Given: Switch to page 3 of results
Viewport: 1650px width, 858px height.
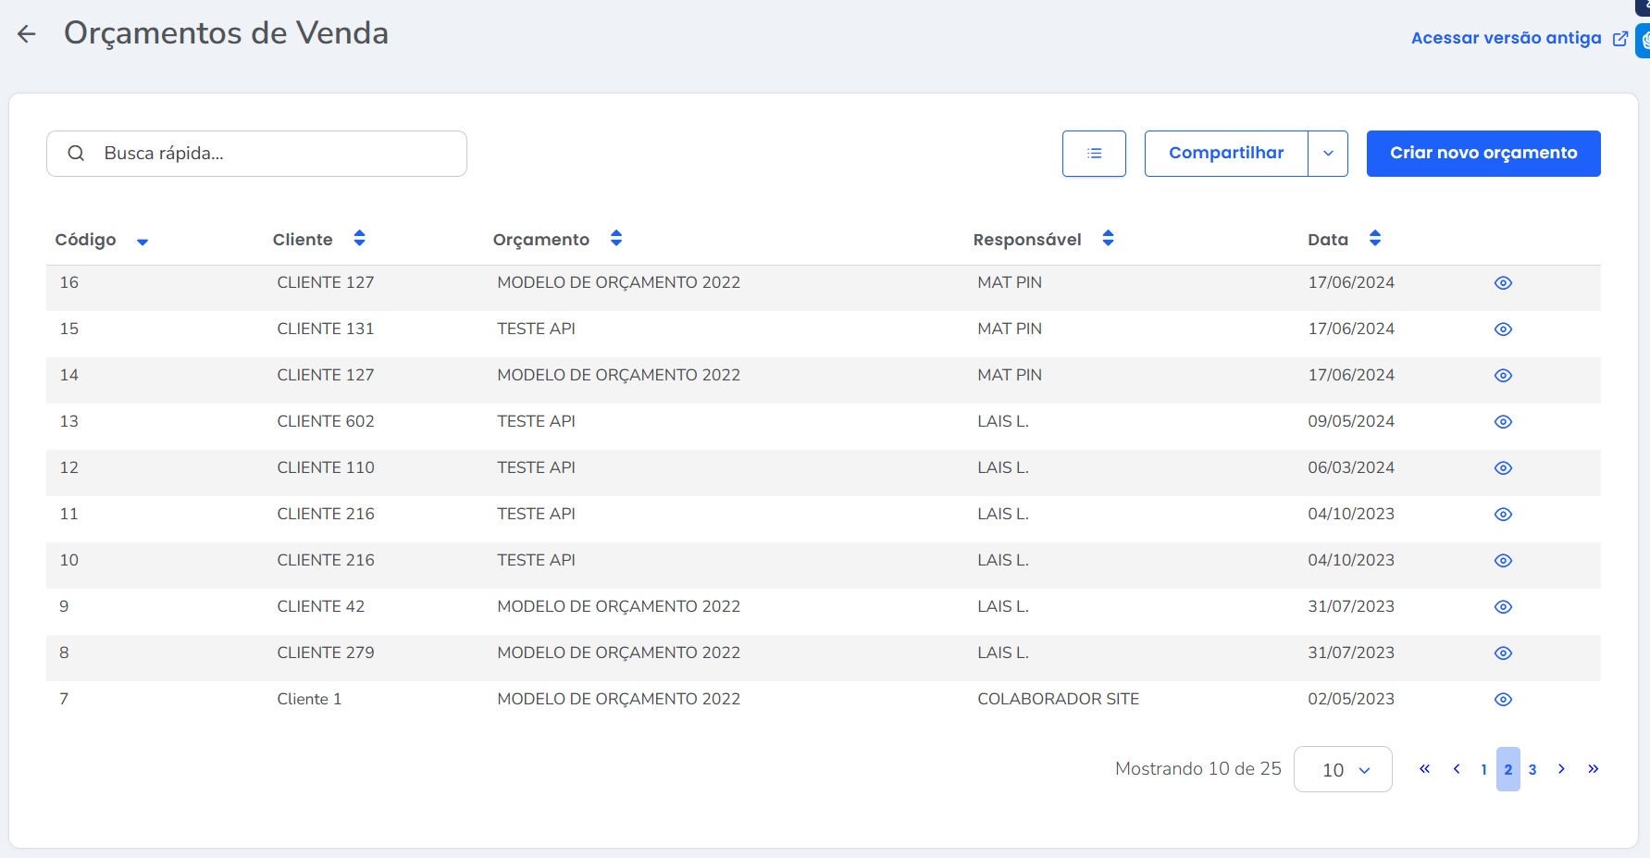Looking at the screenshot, I should [1532, 770].
